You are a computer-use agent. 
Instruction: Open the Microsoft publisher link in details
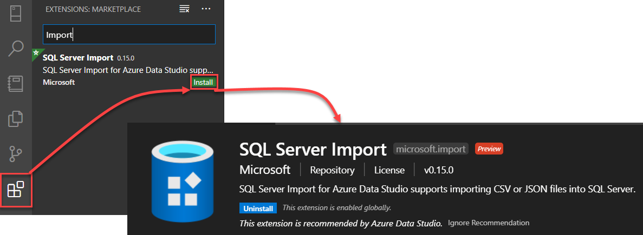[265, 170]
